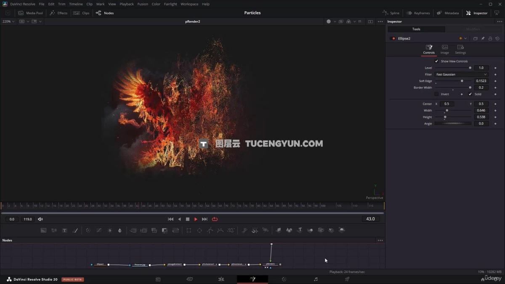Screen dimensions: 505x284
Task: Switch to the Cut page icon
Action: (x=189, y=279)
